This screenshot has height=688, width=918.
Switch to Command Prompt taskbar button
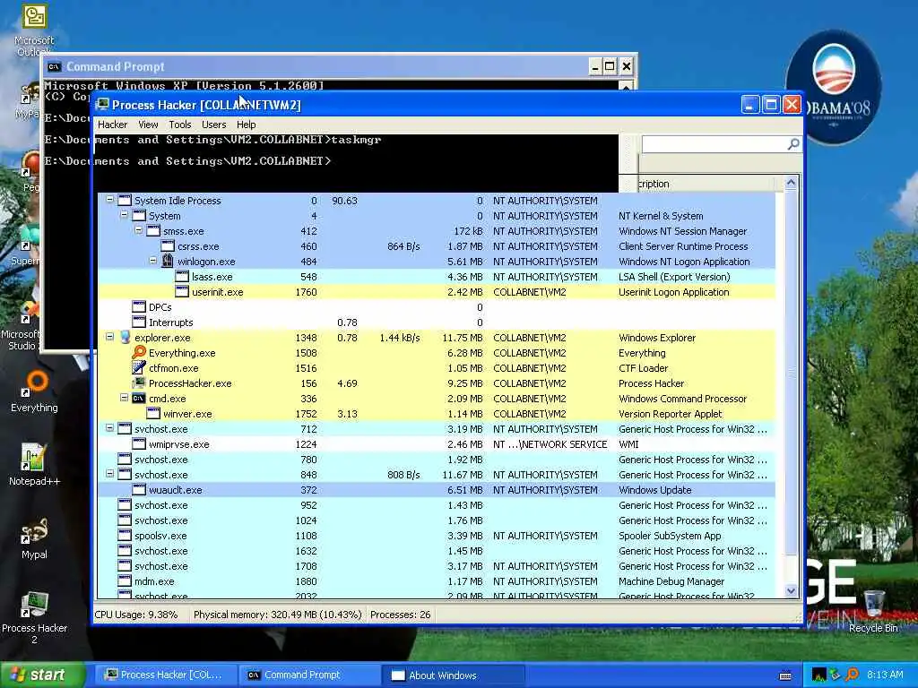pos(307,675)
